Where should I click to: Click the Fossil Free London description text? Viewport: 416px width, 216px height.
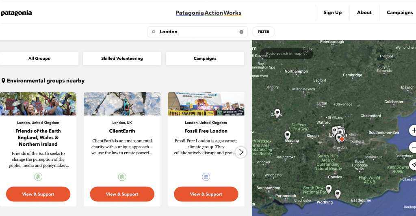click(206, 147)
